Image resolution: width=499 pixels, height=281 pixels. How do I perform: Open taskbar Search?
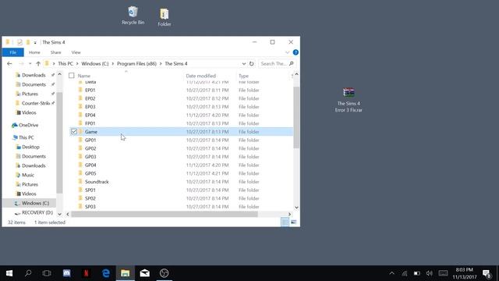pyautogui.click(x=28, y=273)
